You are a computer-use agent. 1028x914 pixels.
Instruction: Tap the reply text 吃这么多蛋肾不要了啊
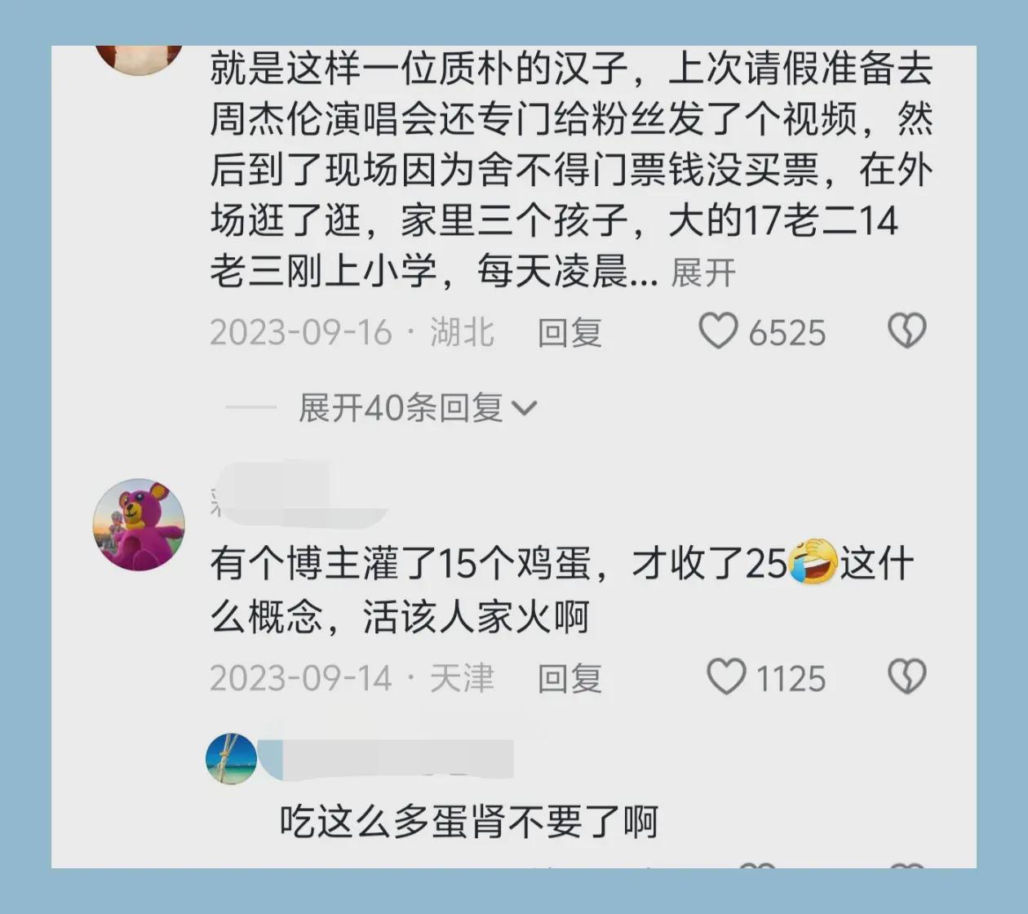pos(469,821)
